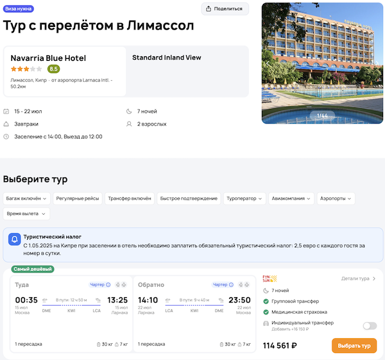Click the 30 кг baggage icon in Туда
The width and height of the screenshot is (385, 360).
tap(98, 345)
